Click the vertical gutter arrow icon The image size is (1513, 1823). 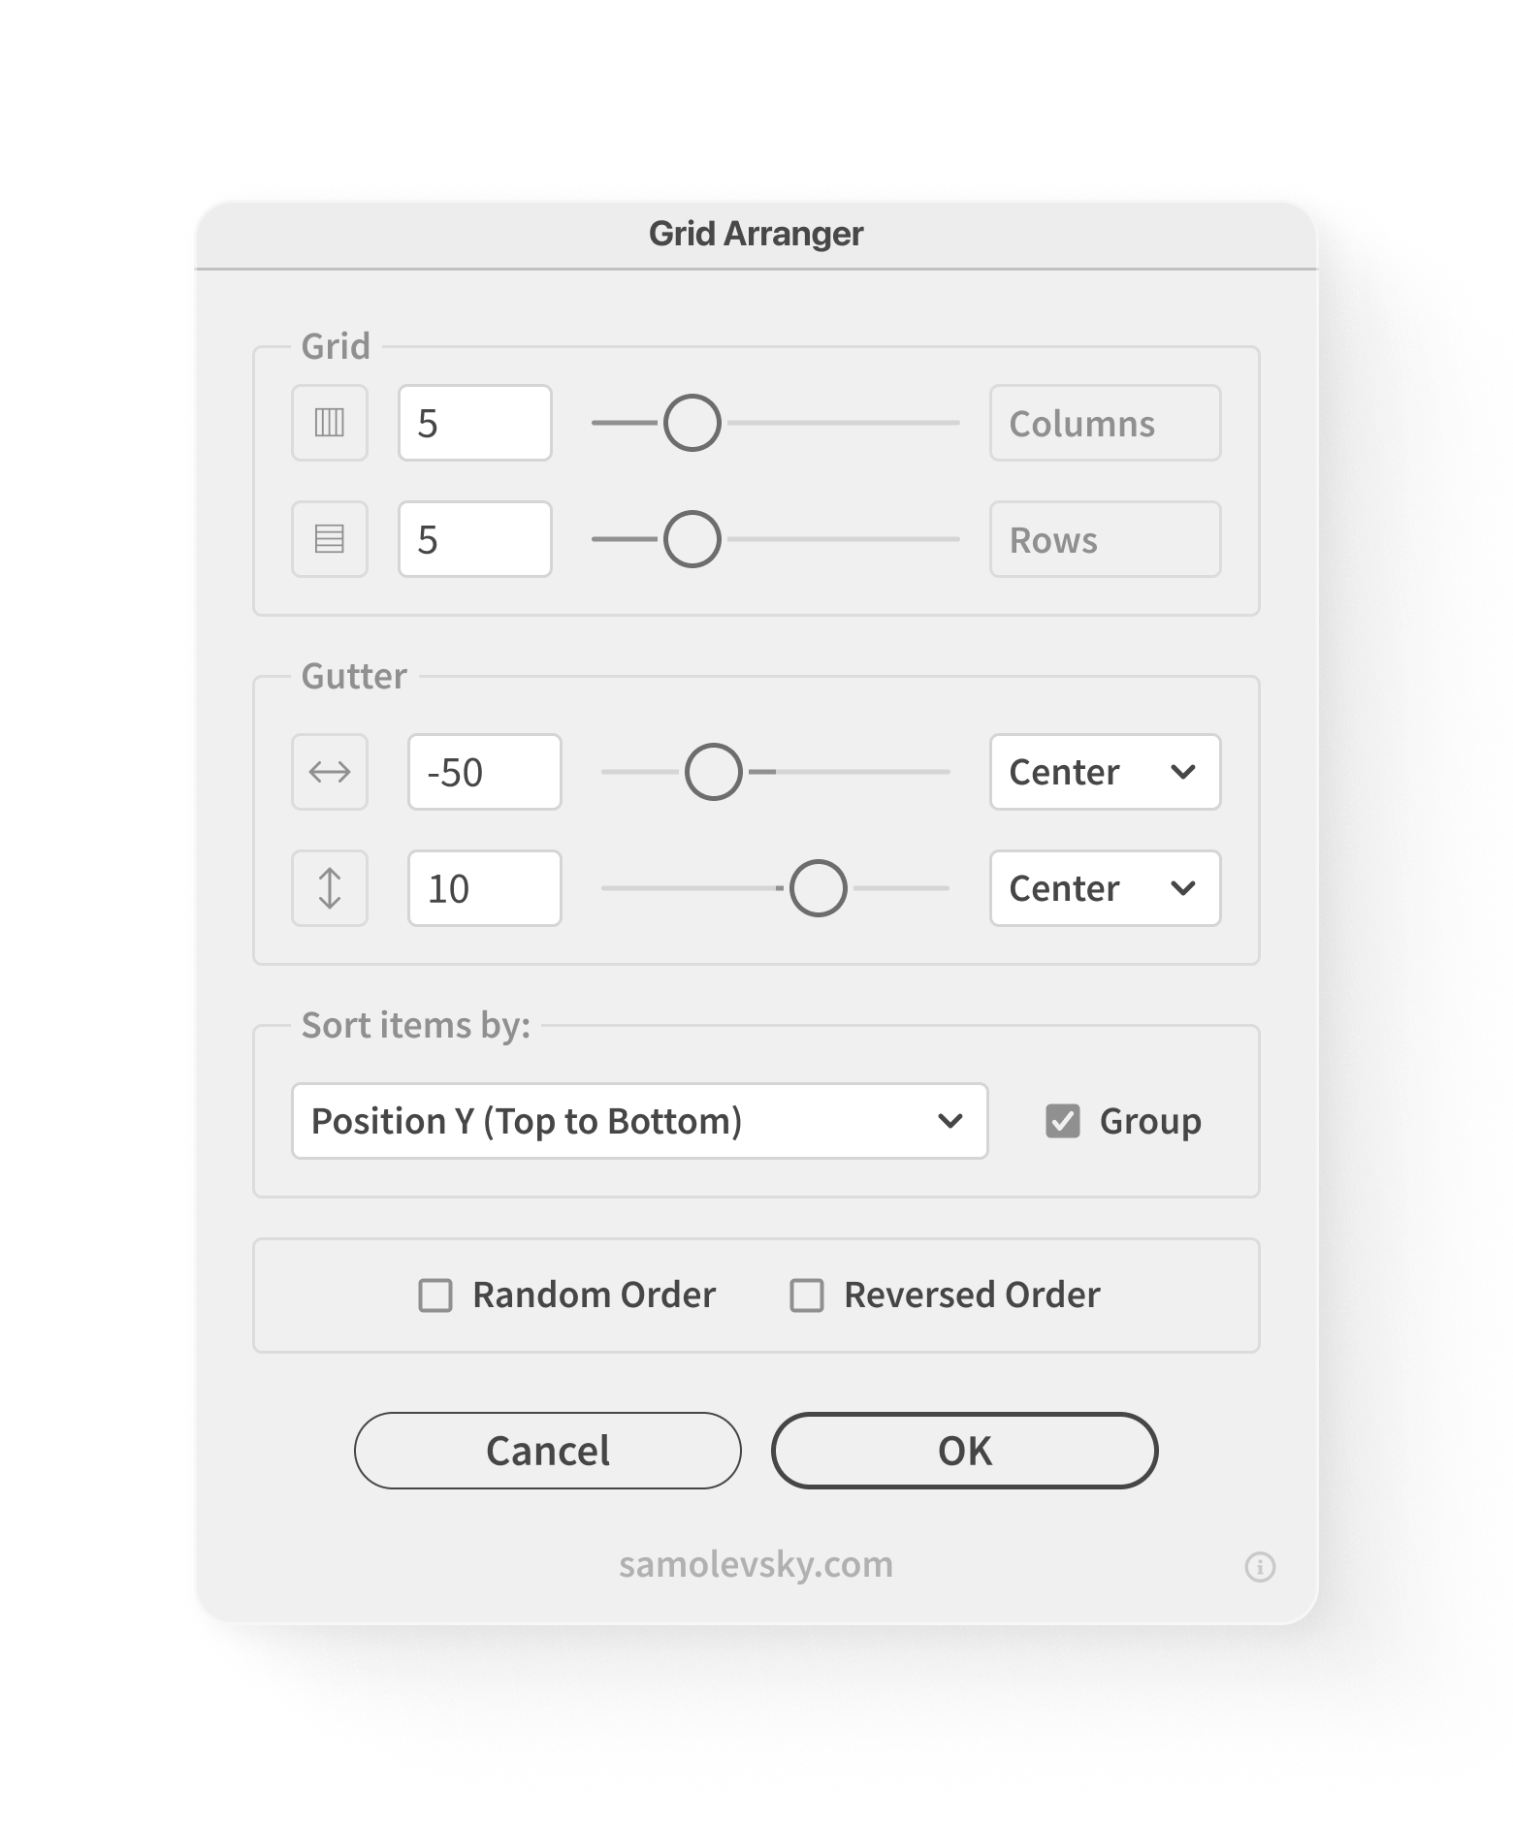point(330,888)
